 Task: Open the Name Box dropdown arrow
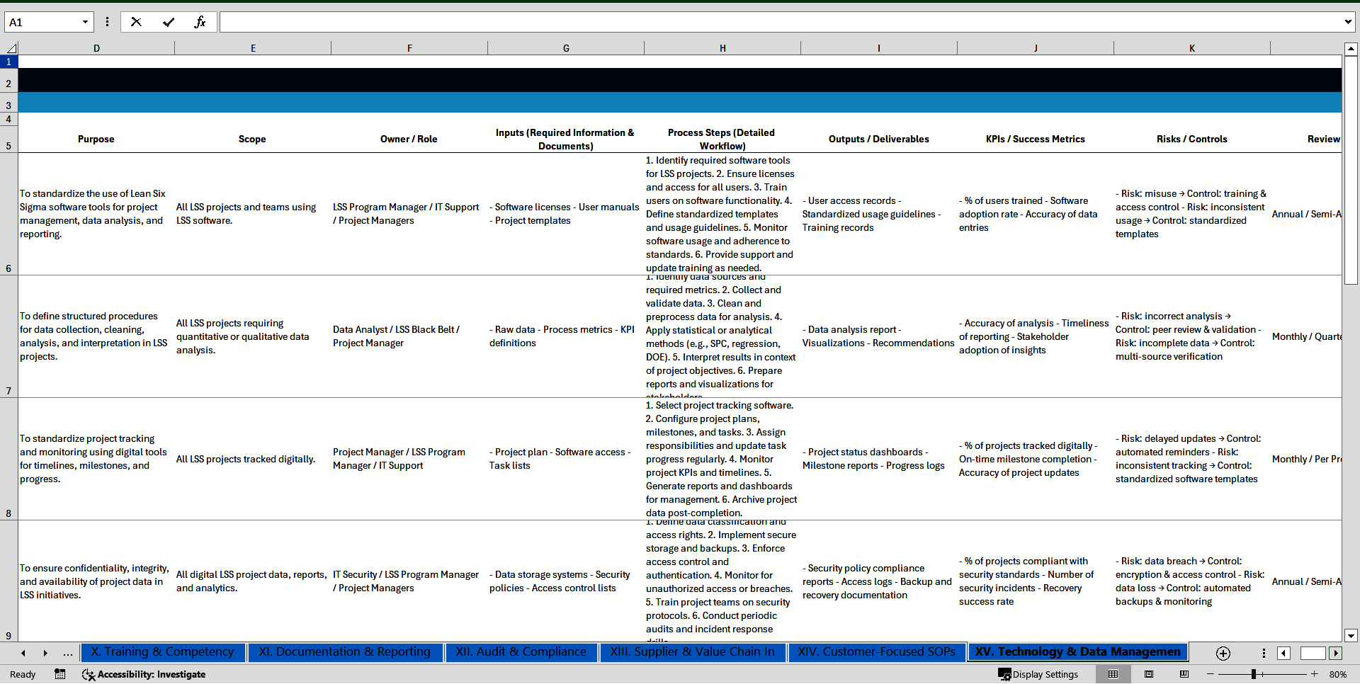point(85,22)
